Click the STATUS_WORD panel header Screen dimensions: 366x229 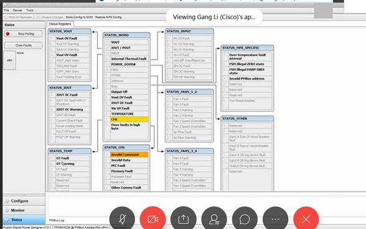coord(126,35)
